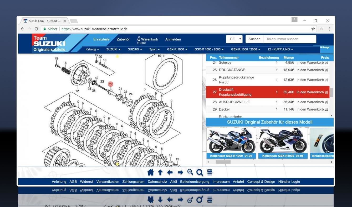Open the Ersatzteile menu item
Viewport: 352px width, 207px height.
pos(101,39)
